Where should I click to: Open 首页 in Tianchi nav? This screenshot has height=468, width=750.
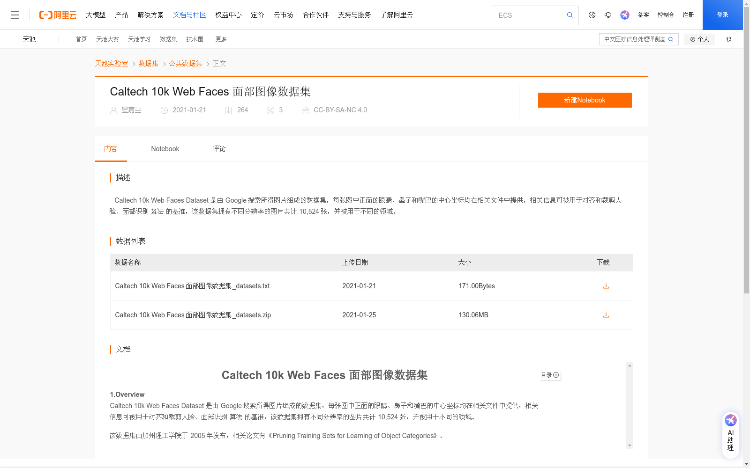point(81,39)
